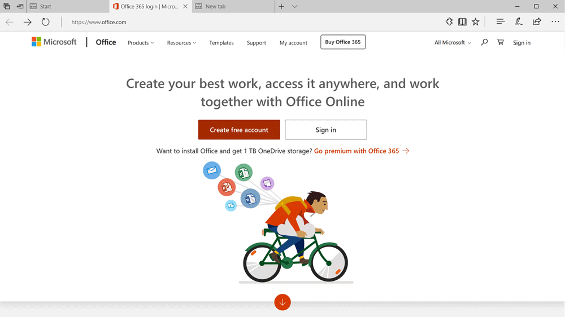
Task: Expand the All Microsoft dropdown
Action: (453, 42)
